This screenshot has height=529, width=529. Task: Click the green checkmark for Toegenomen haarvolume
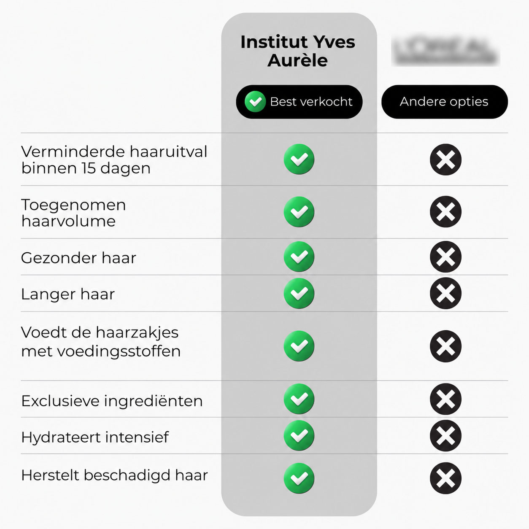pyautogui.click(x=299, y=212)
